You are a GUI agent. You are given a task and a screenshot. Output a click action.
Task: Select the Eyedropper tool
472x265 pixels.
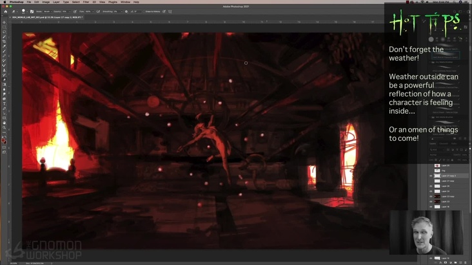pos(4,46)
